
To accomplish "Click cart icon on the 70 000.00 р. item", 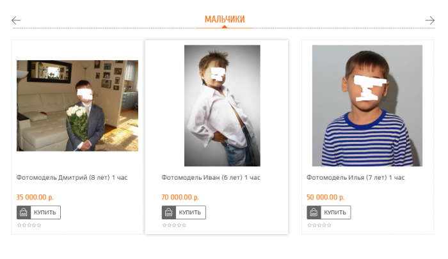I will point(168,212).
